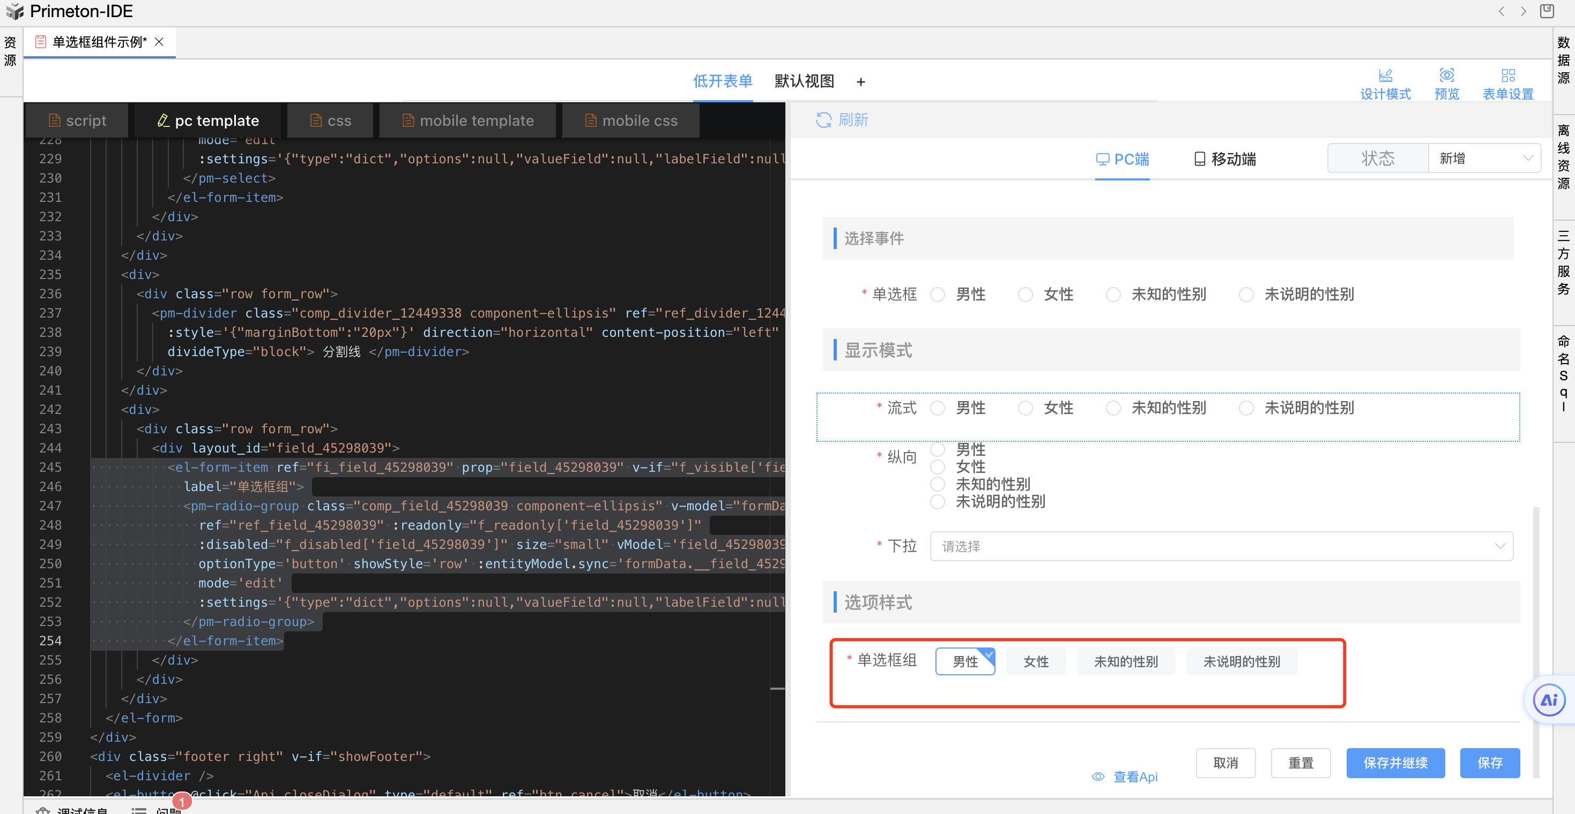Switch to 移动端 preview tab
This screenshot has height=814, width=1575.
pos(1224,160)
